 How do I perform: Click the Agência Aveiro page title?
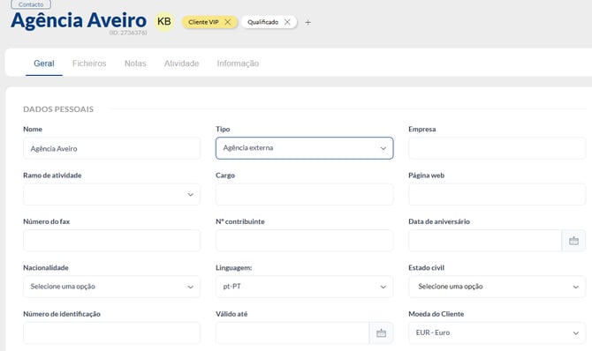(x=79, y=20)
